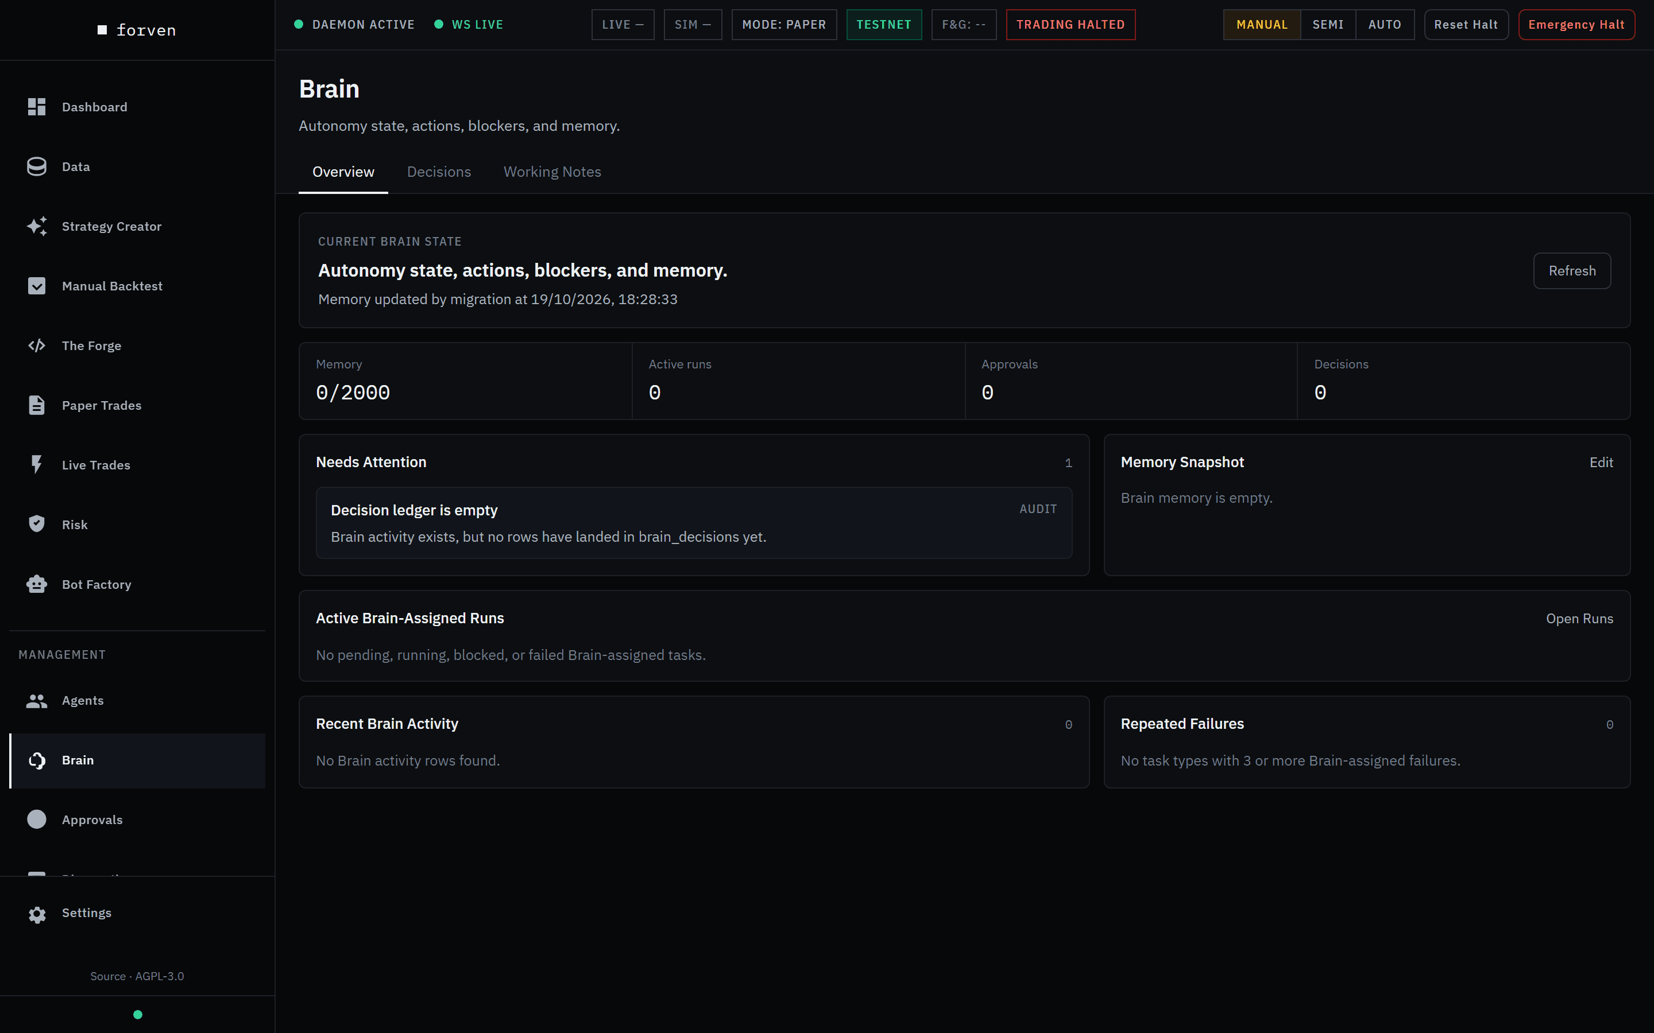The image size is (1654, 1033).
Task: Click the green status dot at sidebar bottom
Action: (x=137, y=1015)
